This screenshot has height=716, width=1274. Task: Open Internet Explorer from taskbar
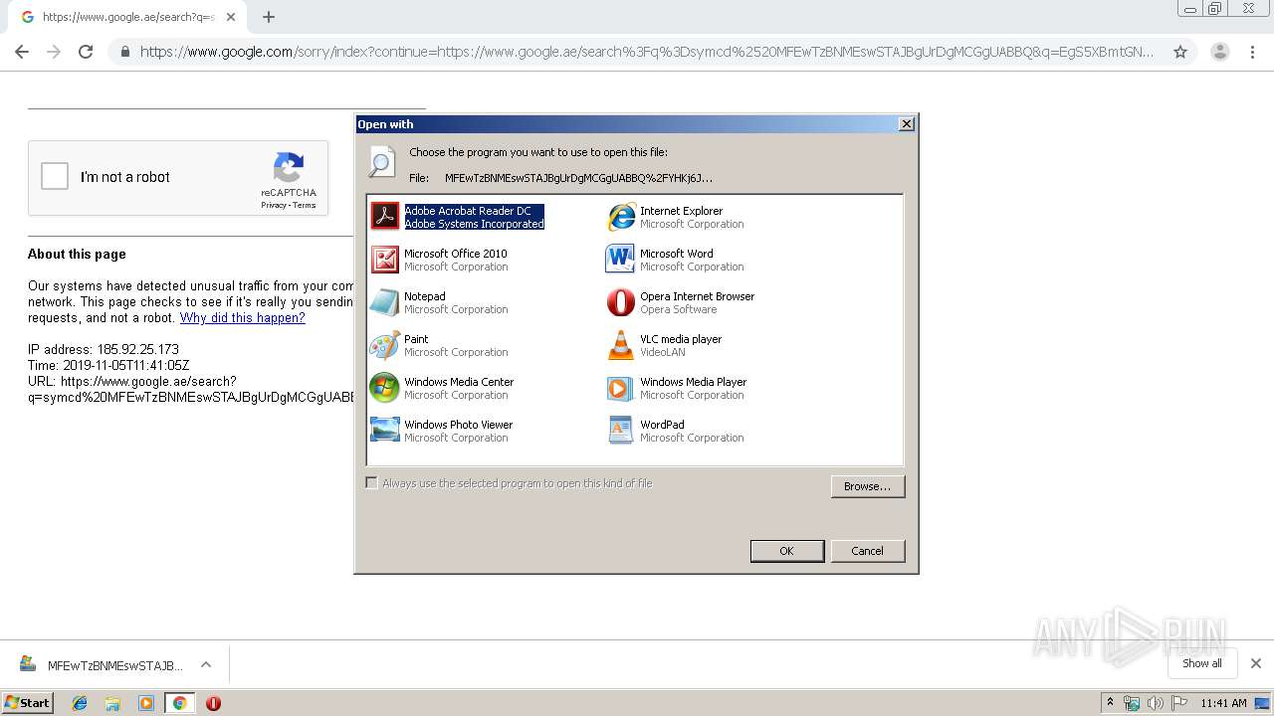click(80, 703)
